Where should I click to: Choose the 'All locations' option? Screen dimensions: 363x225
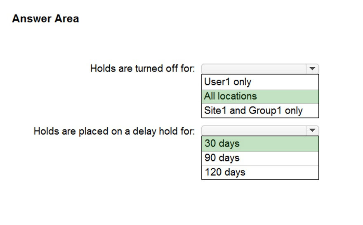tap(260, 96)
